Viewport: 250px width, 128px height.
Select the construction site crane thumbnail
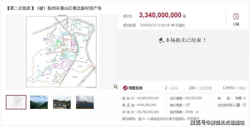click(x=85, y=102)
